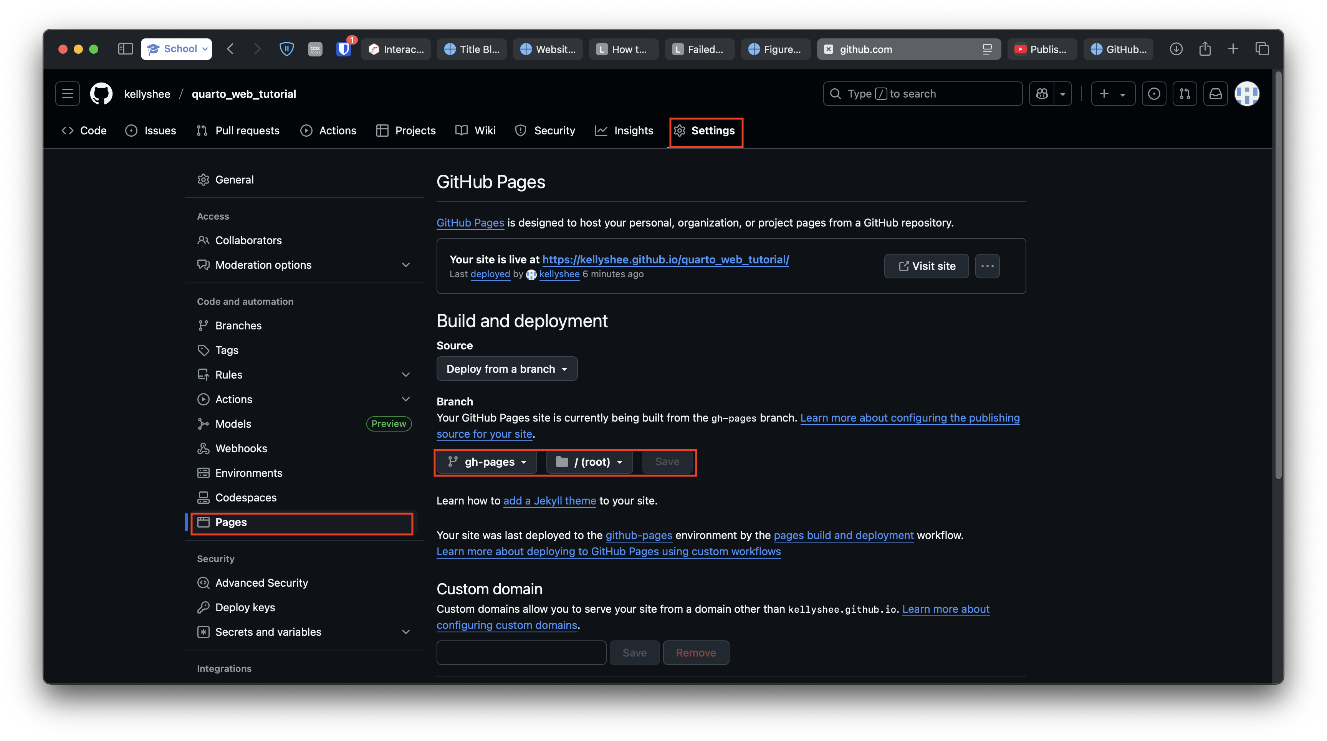Image resolution: width=1327 pixels, height=741 pixels.
Task: Open Models preview settings
Action: coord(304,424)
